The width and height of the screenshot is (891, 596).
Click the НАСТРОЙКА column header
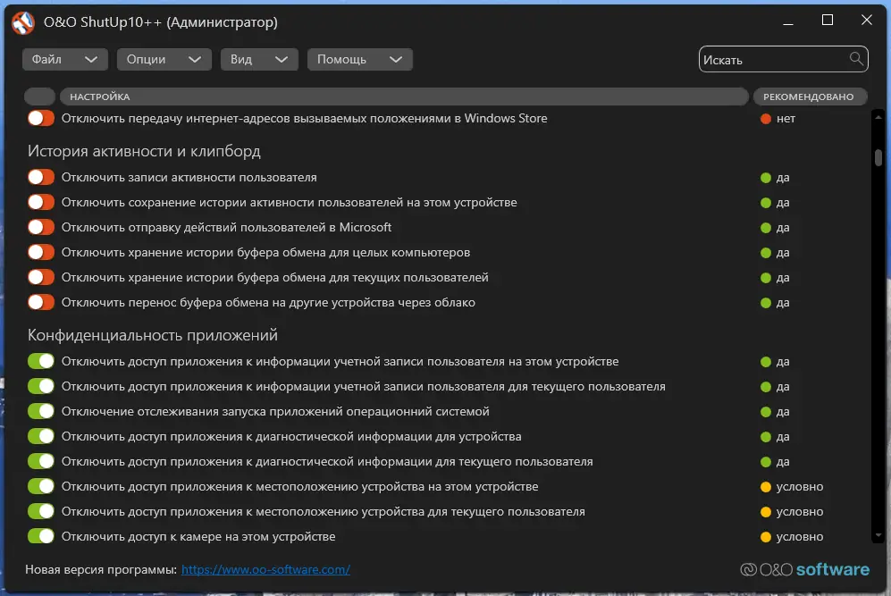tap(403, 97)
